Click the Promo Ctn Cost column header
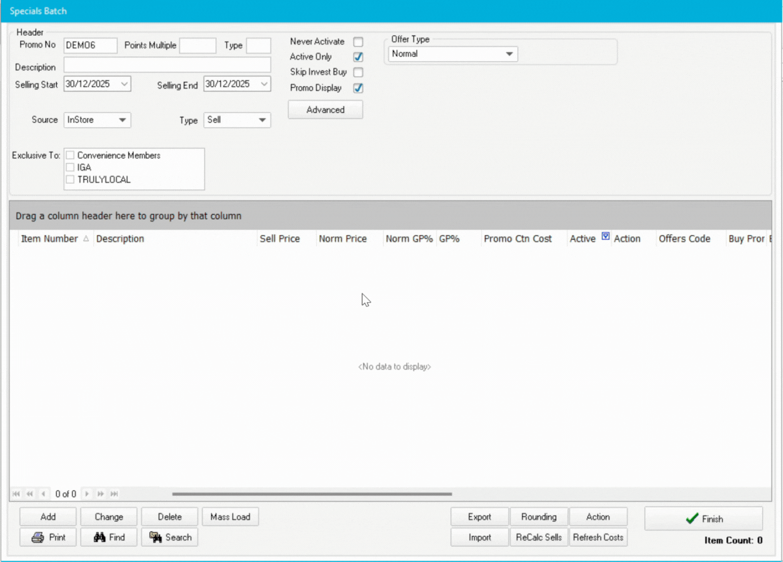 coord(517,239)
